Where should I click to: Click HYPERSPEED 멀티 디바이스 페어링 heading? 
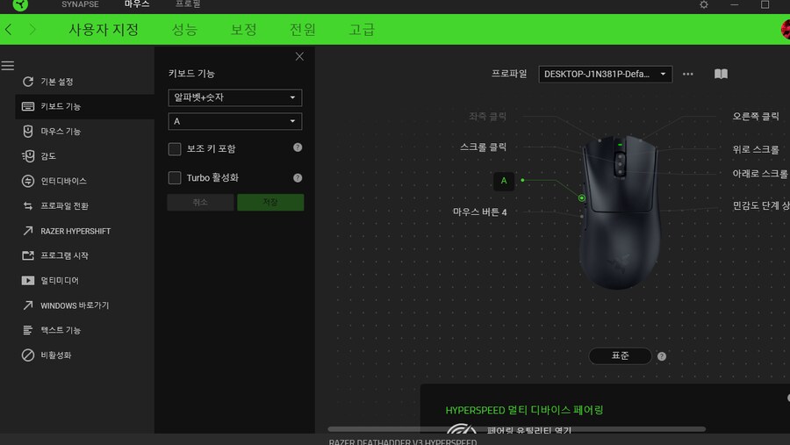tap(524, 410)
